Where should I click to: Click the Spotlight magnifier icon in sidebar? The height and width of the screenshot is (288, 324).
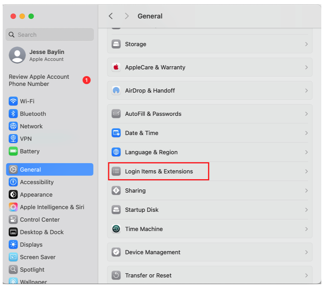[13, 270]
